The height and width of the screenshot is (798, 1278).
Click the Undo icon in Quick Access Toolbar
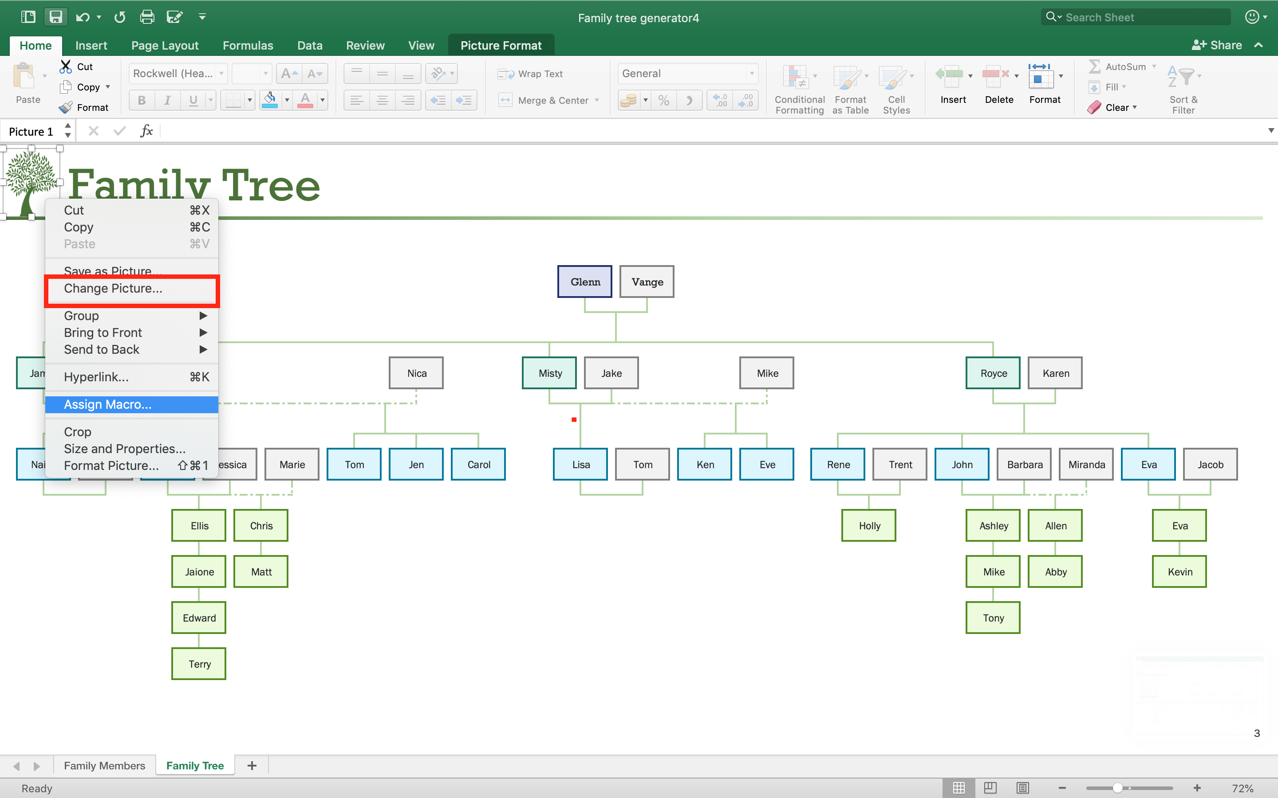coord(84,16)
